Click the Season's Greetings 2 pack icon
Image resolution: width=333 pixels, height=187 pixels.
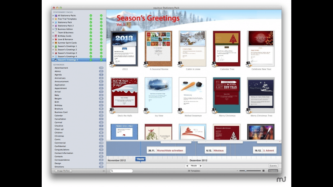pos(56,50)
